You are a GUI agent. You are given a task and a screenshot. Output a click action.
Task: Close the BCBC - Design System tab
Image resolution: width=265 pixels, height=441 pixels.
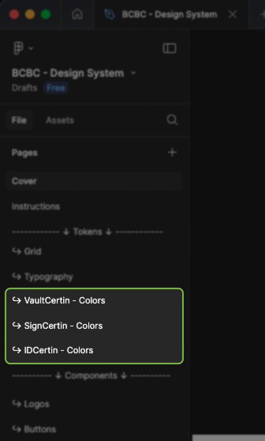[x=233, y=15]
